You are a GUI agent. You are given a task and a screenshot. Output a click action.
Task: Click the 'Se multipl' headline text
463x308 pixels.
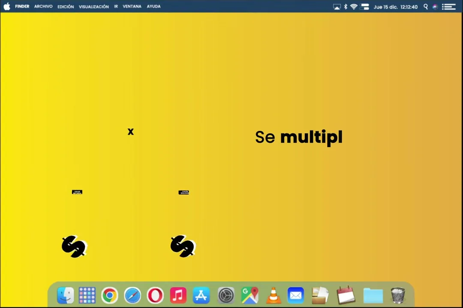[x=299, y=137]
